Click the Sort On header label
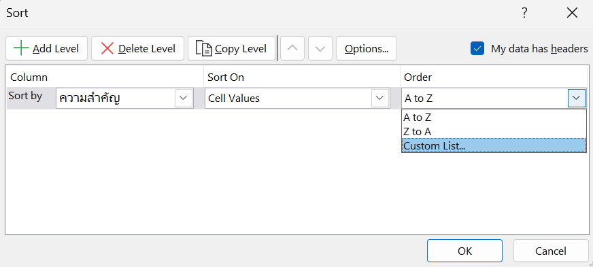593x267 pixels. coord(226,77)
